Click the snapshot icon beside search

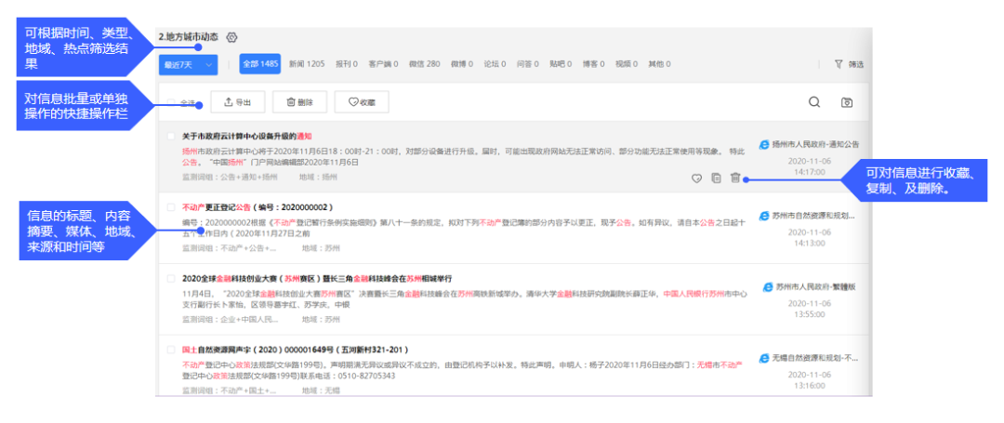coord(847,102)
